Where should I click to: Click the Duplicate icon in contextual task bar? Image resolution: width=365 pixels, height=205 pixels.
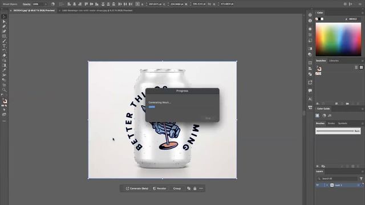pyautogui.click(x=189, y=188)
